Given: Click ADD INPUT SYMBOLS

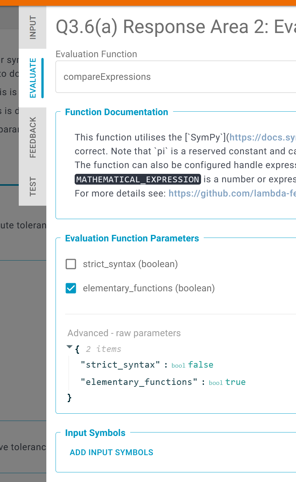Looking at the screenshot, I should coord(111,452).
